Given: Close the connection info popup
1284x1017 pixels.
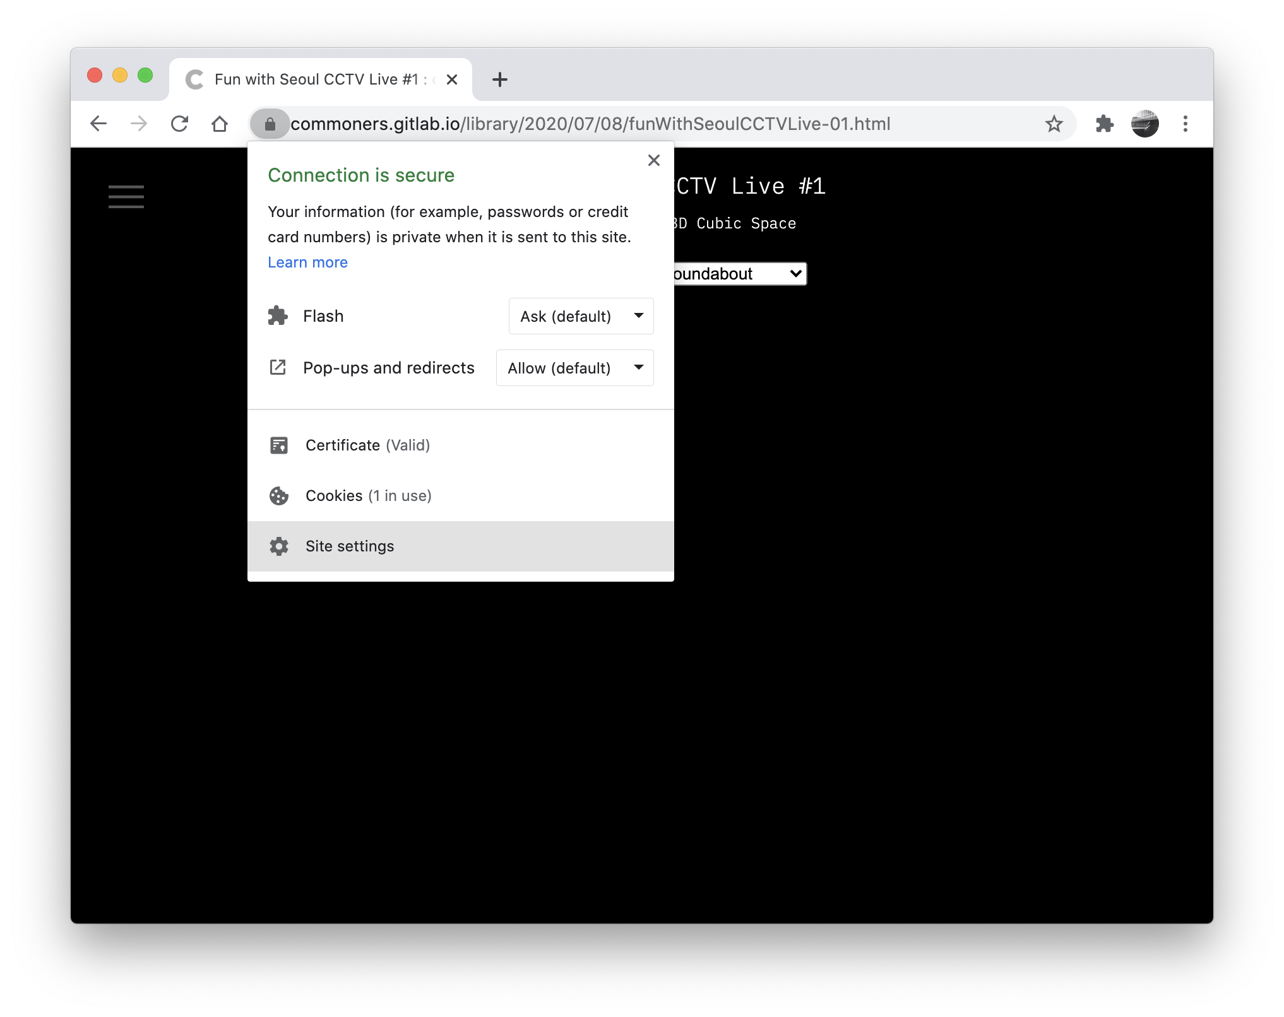Looking at the screenshot, I should [654, 160].
